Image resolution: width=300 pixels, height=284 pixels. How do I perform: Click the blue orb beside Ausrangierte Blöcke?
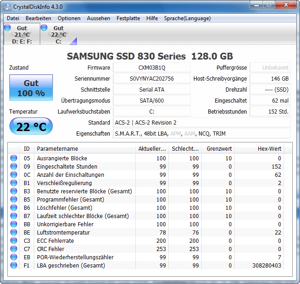[14, 158]
